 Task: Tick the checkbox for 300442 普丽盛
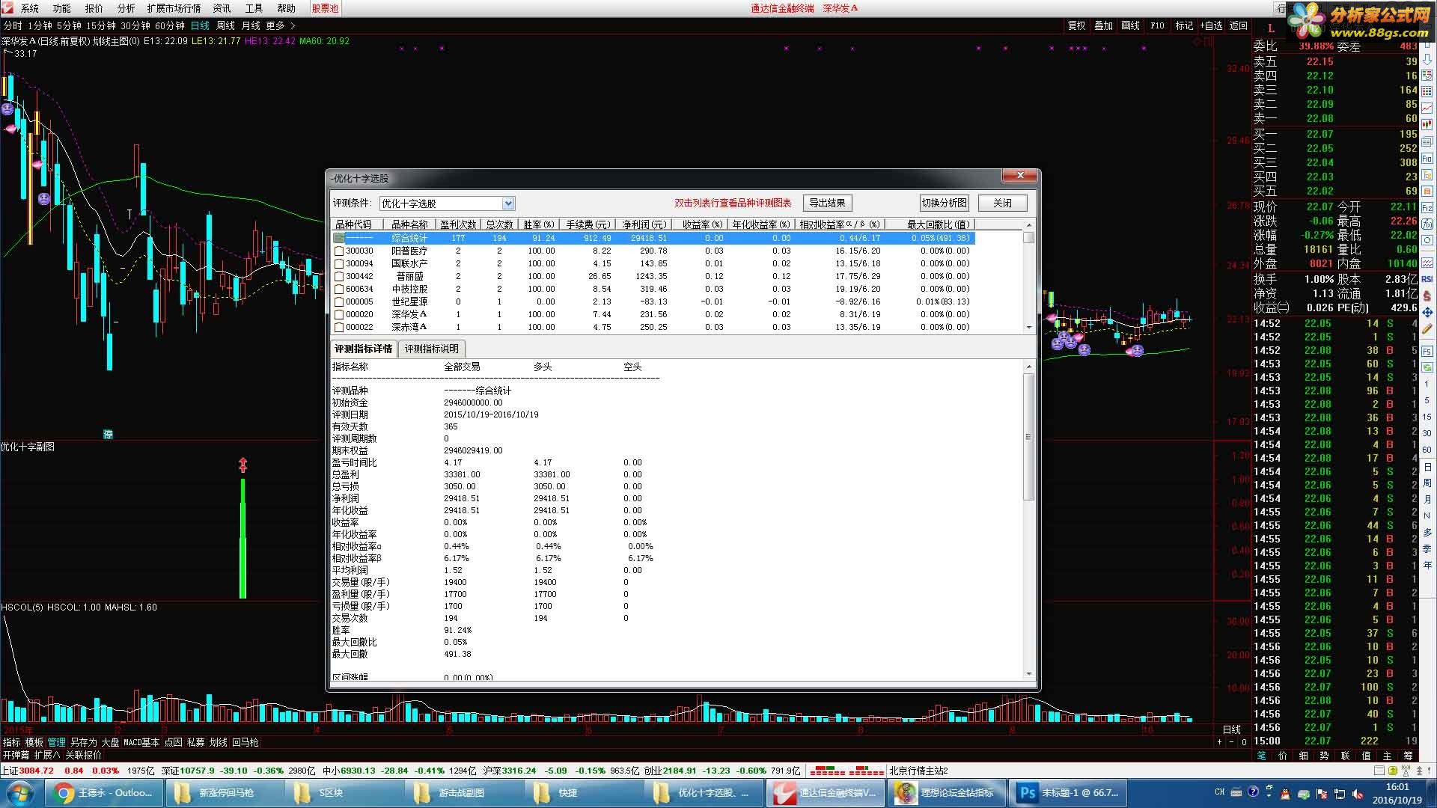tap(339, 276)
